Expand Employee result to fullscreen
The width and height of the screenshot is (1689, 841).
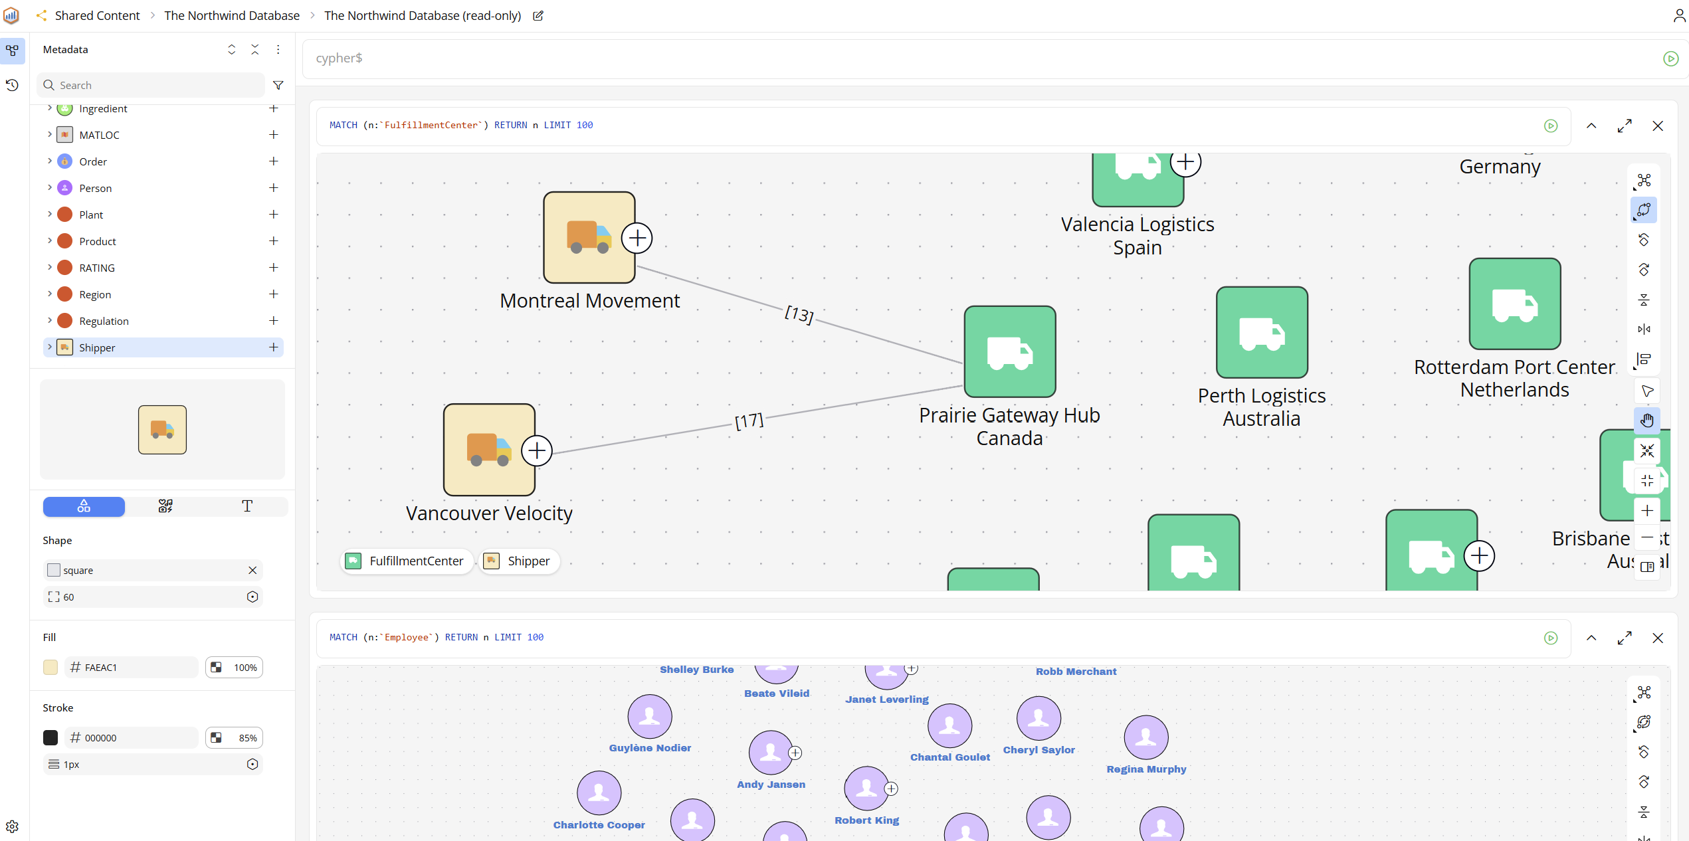tap(1625, 638)
